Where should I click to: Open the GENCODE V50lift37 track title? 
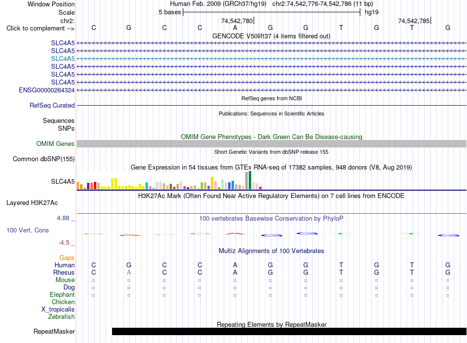click(271, 36)
